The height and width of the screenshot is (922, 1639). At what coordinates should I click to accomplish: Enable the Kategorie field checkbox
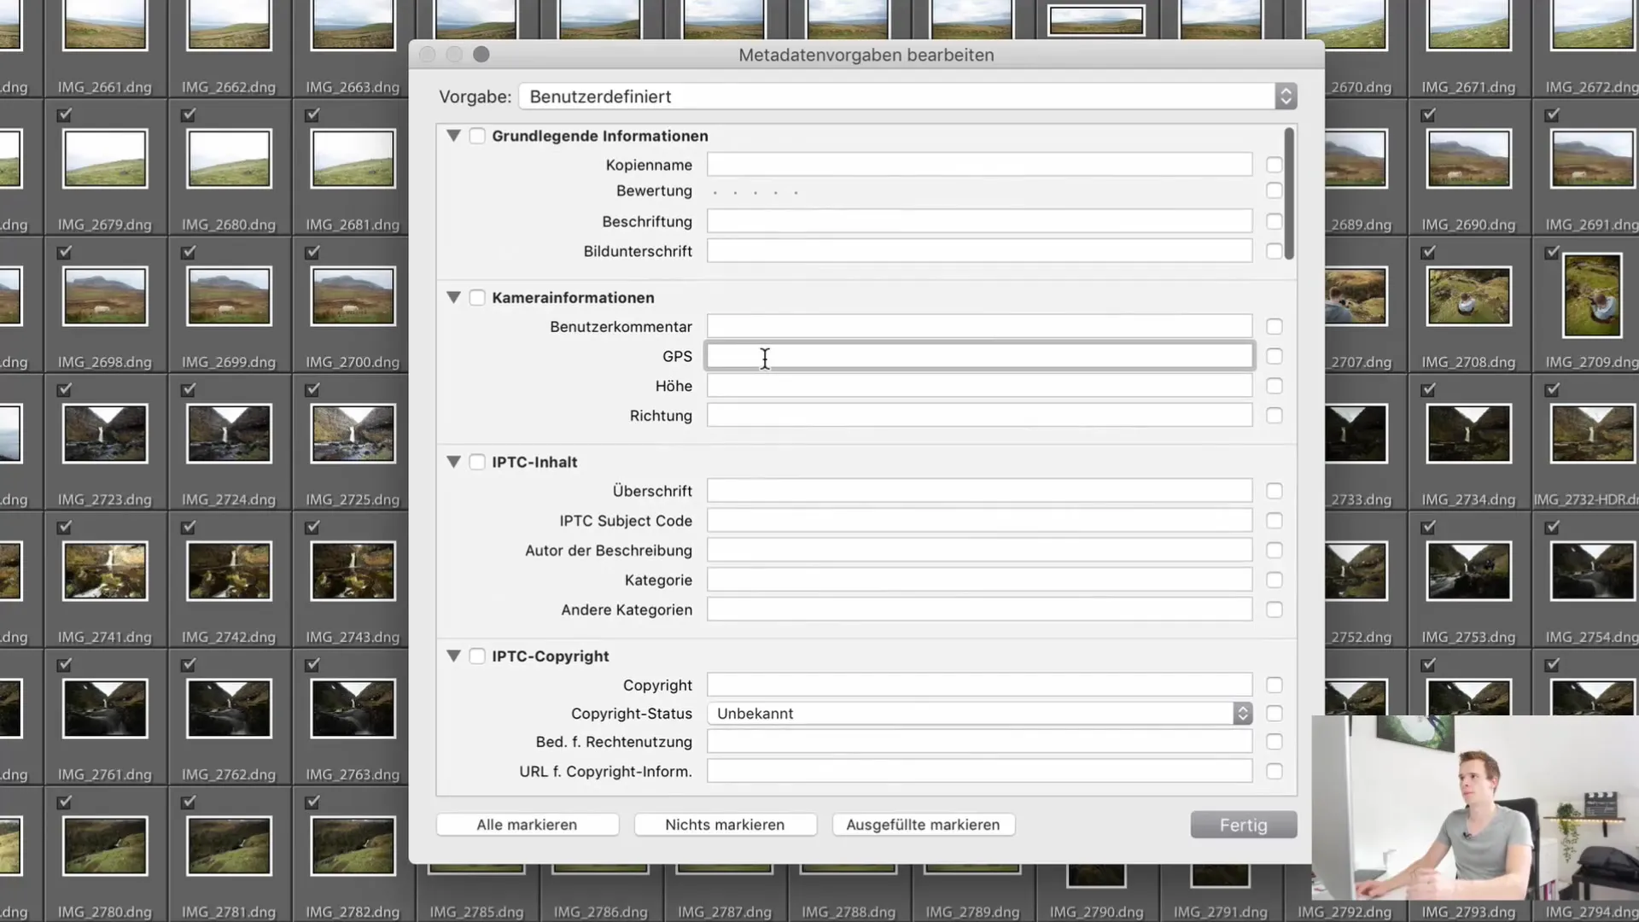click(x=1274, y=580)
